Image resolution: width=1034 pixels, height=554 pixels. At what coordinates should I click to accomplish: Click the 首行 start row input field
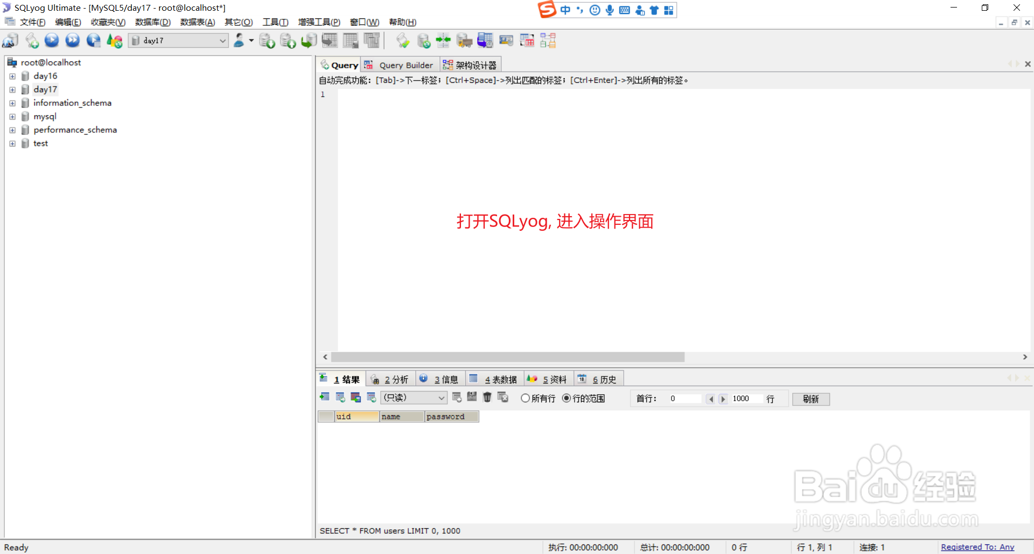point(684,399)
